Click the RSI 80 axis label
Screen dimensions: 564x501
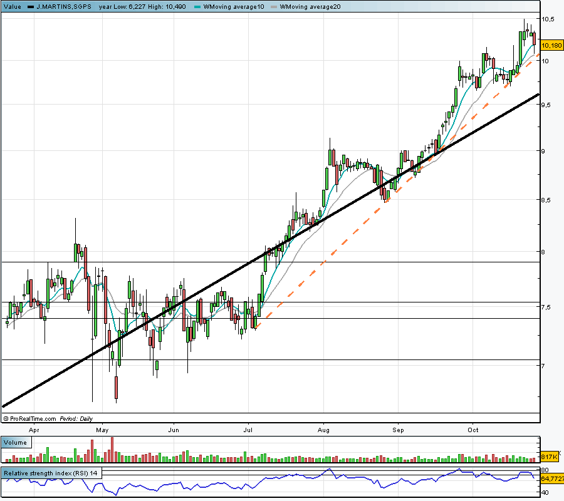(545, 470)
